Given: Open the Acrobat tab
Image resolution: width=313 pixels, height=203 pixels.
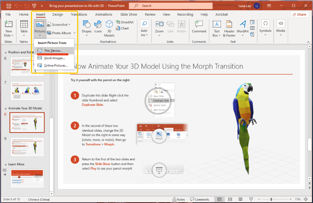Looking at the screenshot, I should [x=221, y=14].
